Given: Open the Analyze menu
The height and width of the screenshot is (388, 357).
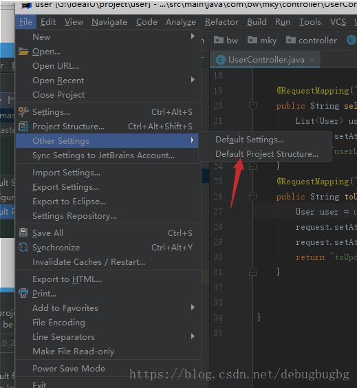Looking at the screenshot, I should click(181, 22).
